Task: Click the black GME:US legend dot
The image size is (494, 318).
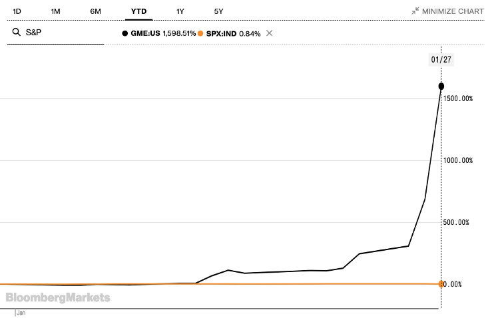Action: (124, 33)
